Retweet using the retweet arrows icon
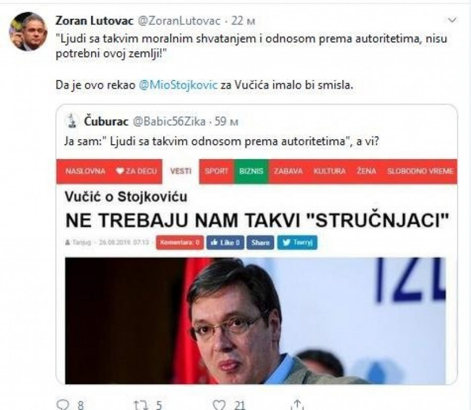Viewport: 471px width, 410px height. [140, 405]
